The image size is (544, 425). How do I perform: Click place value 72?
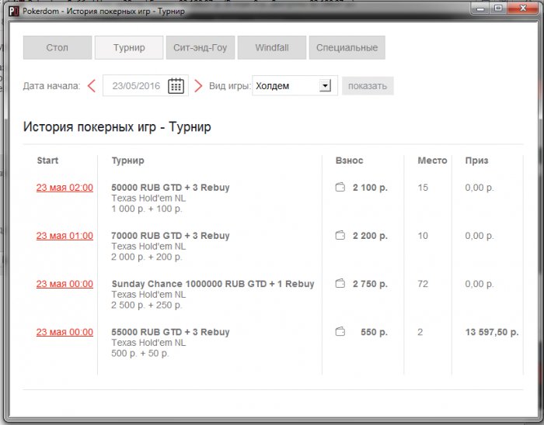423,284
